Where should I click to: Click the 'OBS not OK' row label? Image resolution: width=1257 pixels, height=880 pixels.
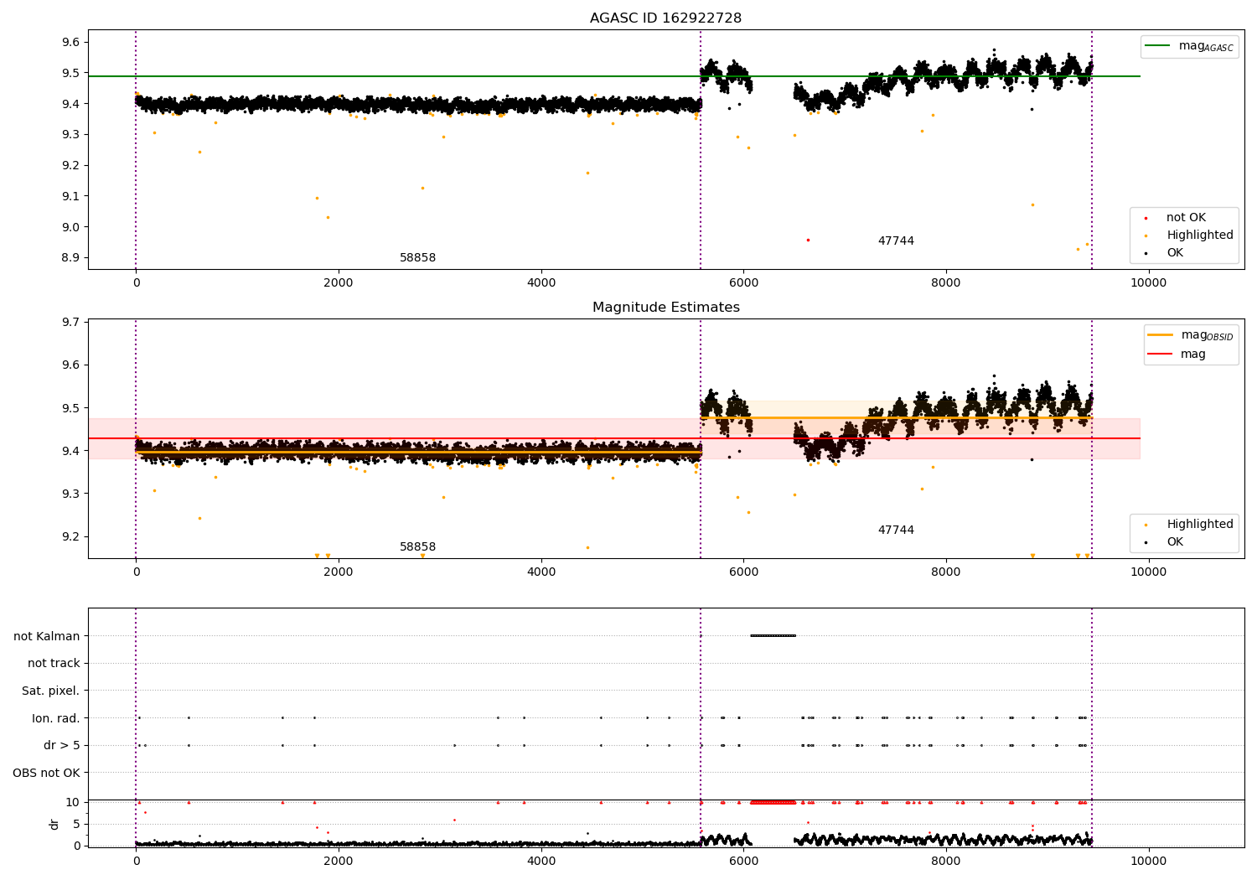(46, 773)
